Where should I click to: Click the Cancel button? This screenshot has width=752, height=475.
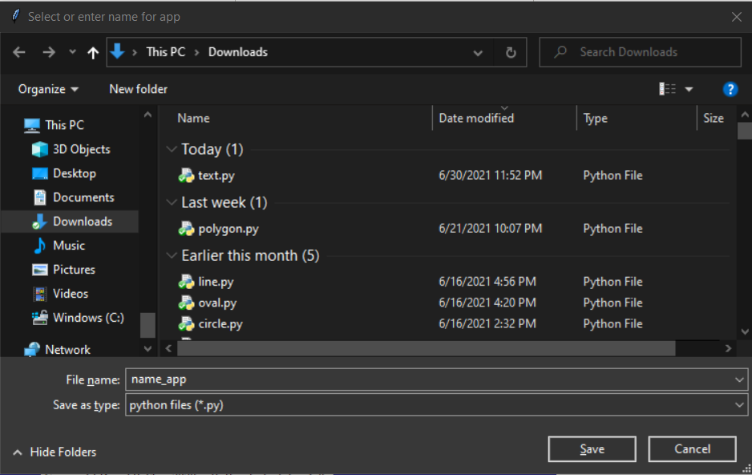pyautogui.click(x=692, y=449)
